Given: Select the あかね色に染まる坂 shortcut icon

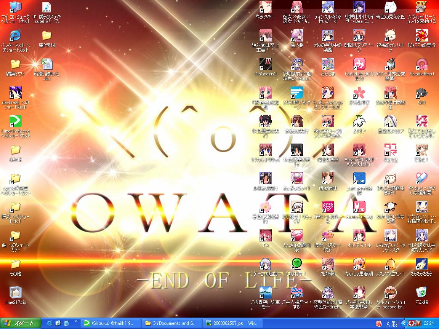Looking at the screenshot, I should [390, 207].
